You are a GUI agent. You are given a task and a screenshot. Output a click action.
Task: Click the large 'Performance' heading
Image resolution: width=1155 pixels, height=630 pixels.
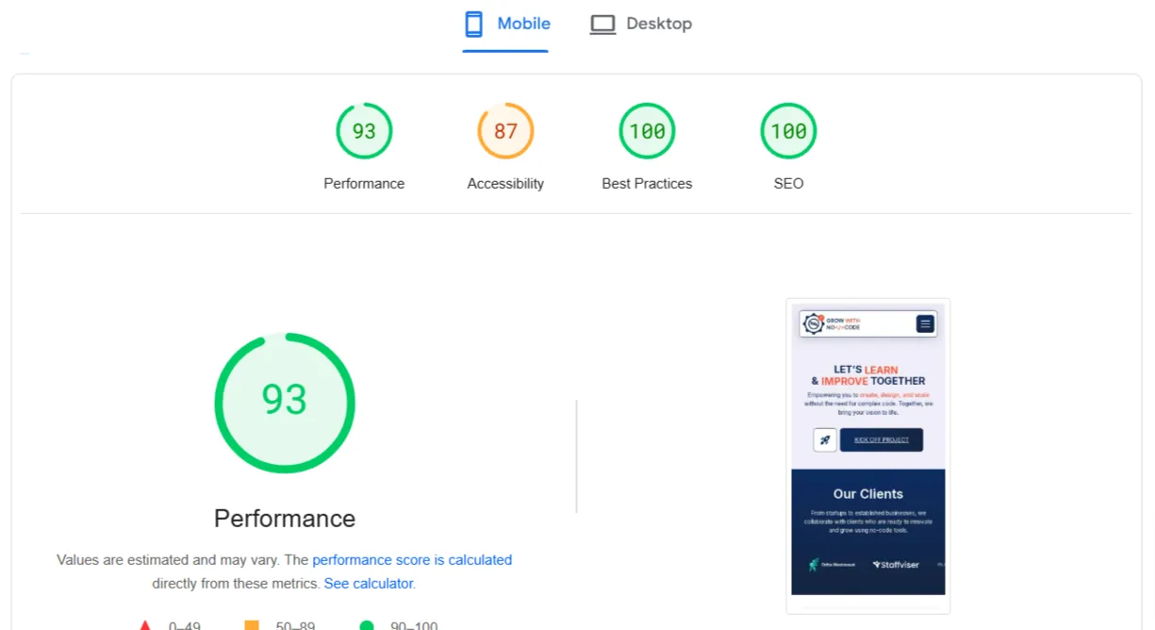click(285, 519)
